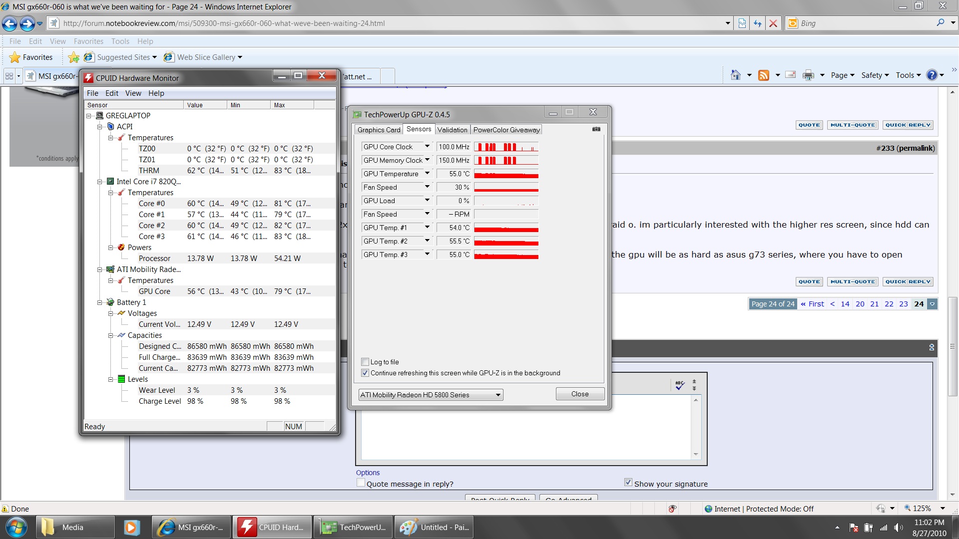959x539 pixels.
Task: Open Windows Media Player from taskbar
Action: (x=131, y=528)
